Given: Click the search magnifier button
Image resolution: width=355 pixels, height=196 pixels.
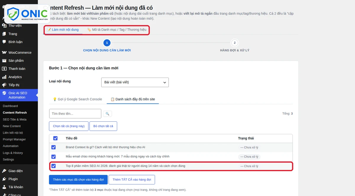Looking at the screenshot, I should point(107,114).
